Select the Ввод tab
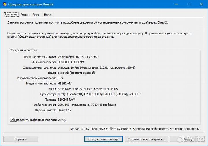The image size is (208, 146). [x=47, y=15]
